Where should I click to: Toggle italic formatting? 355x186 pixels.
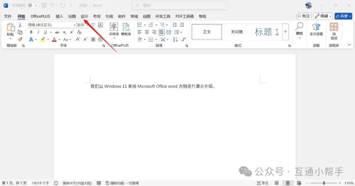pos(38,32)
